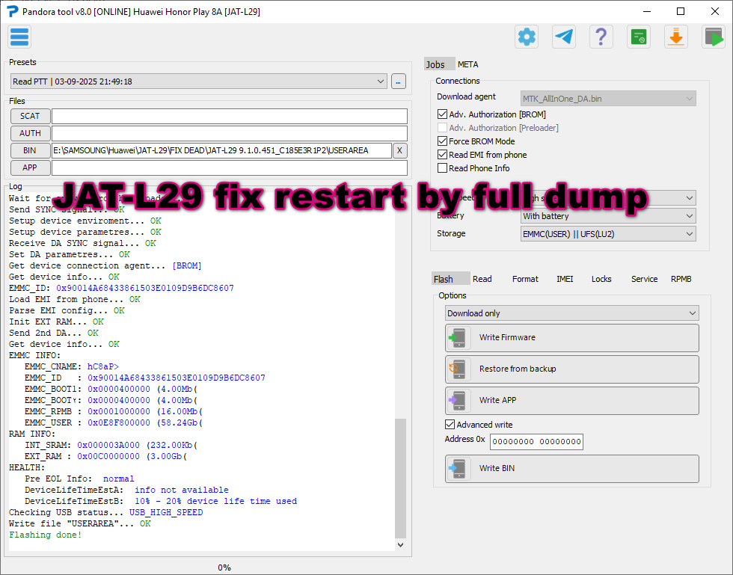Click the Write Firmware button

tap(572, 338)
